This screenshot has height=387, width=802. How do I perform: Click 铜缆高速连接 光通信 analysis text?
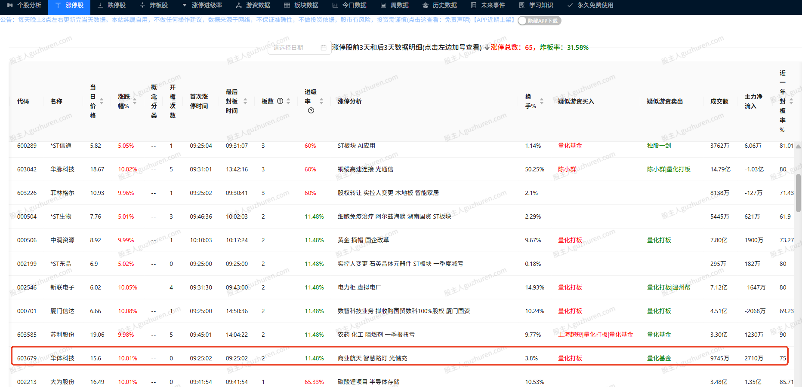(365, 169)
